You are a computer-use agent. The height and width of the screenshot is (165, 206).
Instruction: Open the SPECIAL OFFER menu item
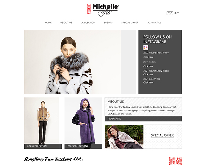130,23
